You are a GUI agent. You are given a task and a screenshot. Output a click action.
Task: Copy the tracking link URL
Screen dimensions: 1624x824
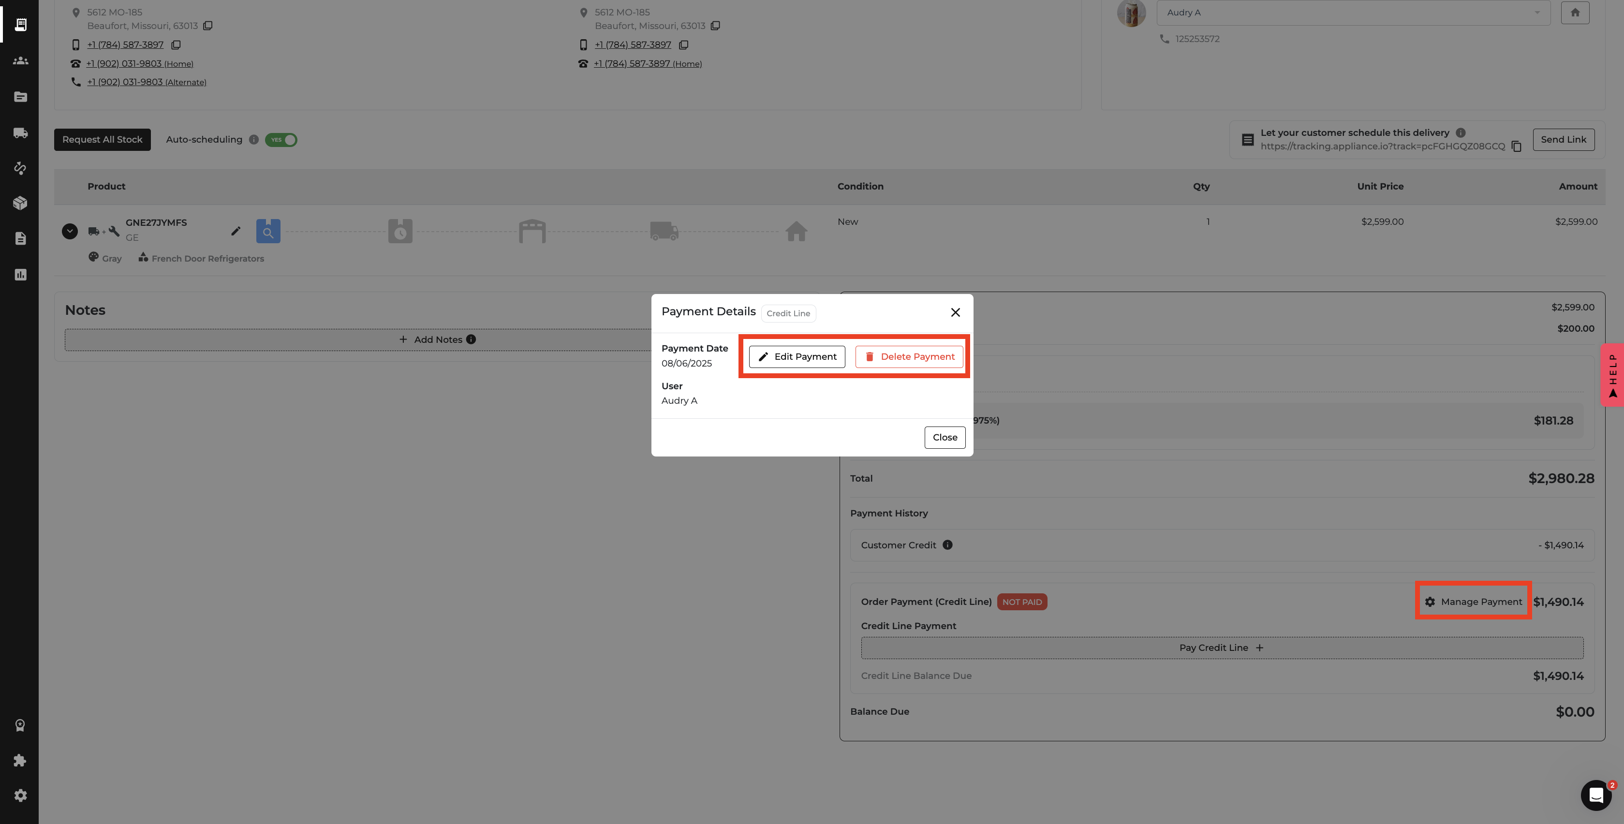coord(1516,146)
